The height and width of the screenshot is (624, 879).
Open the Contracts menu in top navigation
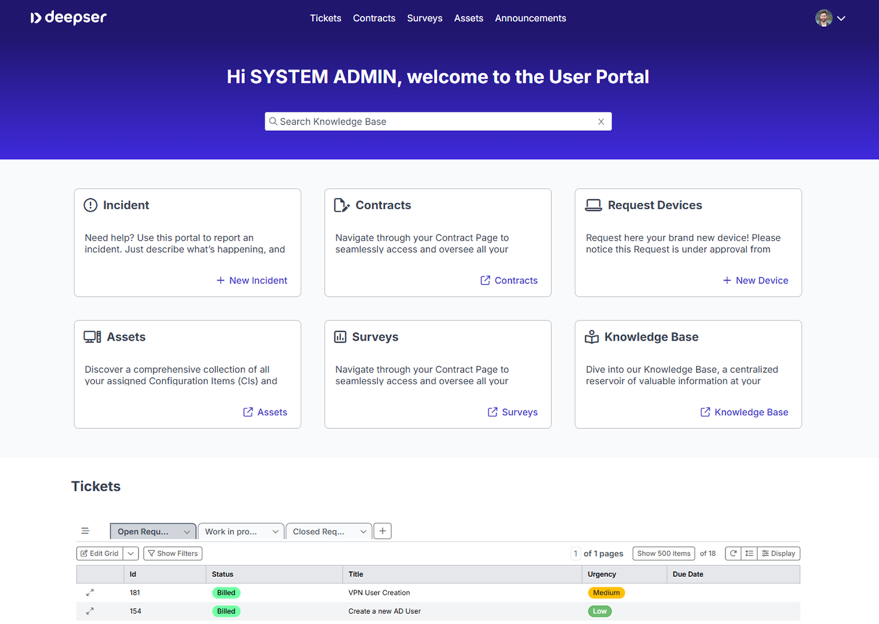click(374, 18)
